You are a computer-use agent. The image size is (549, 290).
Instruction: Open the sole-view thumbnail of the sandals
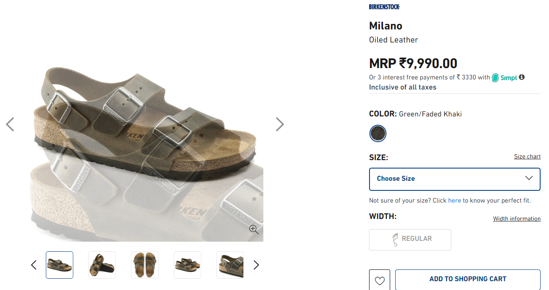[x=102, y=265]
